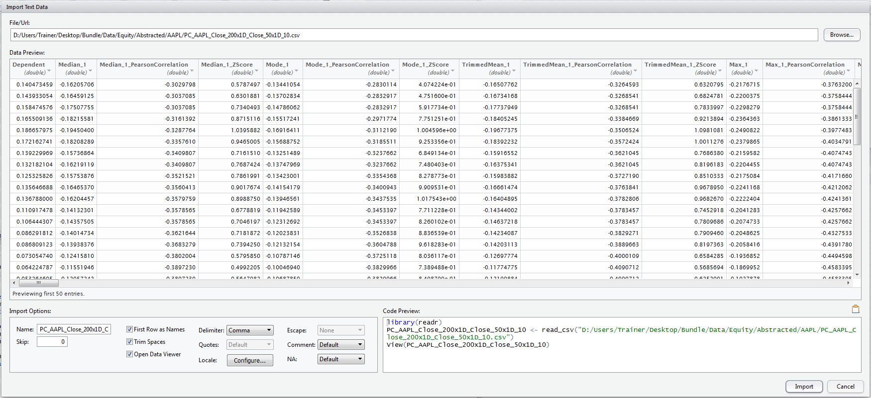Open type dropdown of Max_1_PearsonCorrelation column
This screenshot has width=871, height=398.
(848, 72)
